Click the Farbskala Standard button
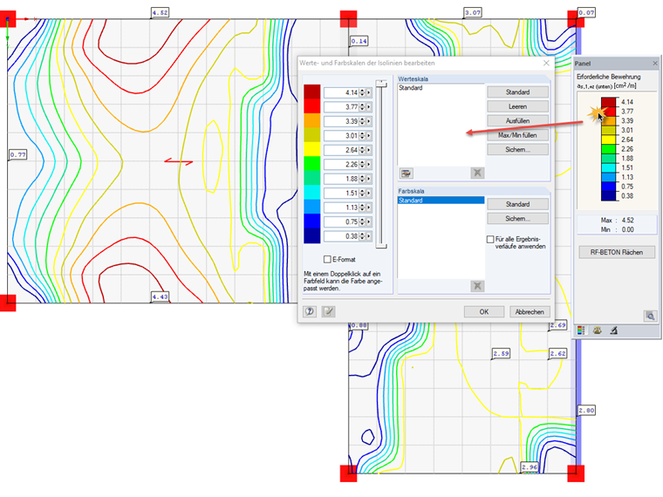 pos(517,204)
